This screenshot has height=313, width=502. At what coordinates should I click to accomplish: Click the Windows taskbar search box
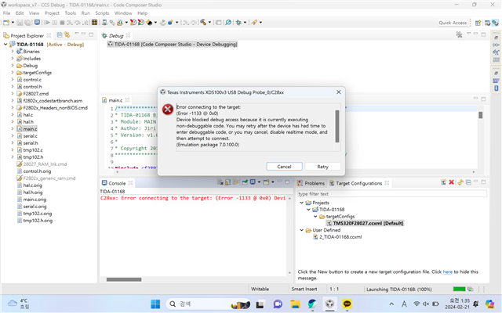tap(208, 304)
